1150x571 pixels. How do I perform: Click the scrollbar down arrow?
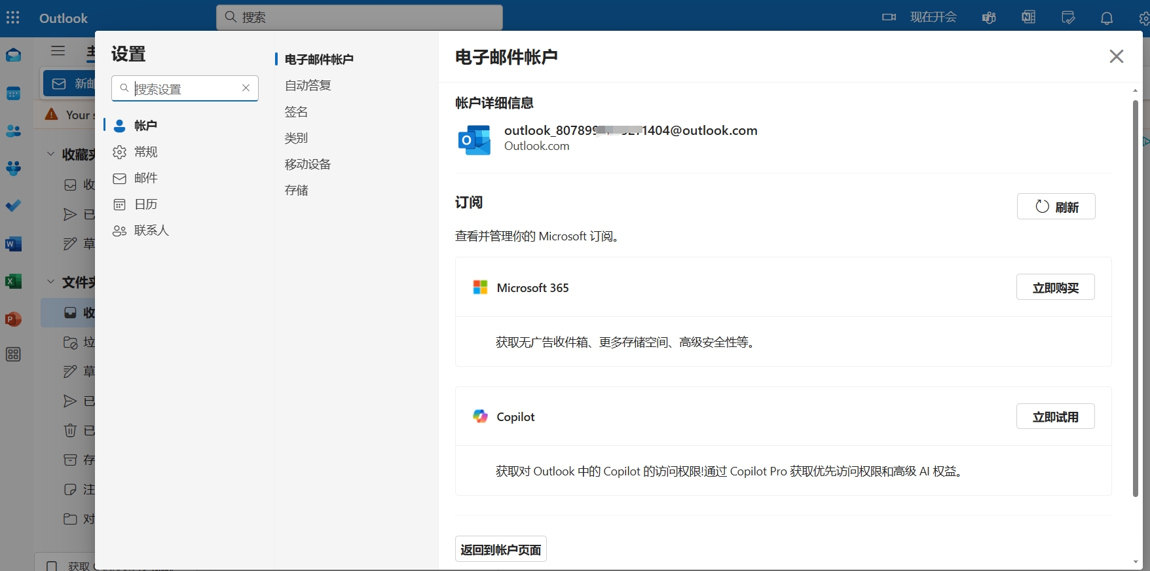(x=1136, y=562)
